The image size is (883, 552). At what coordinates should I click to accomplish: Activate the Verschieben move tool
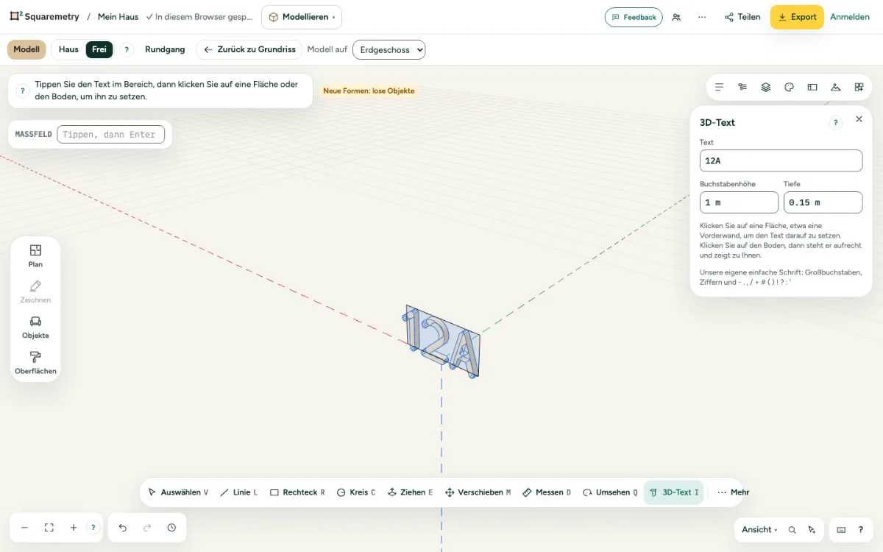point(478,492)
